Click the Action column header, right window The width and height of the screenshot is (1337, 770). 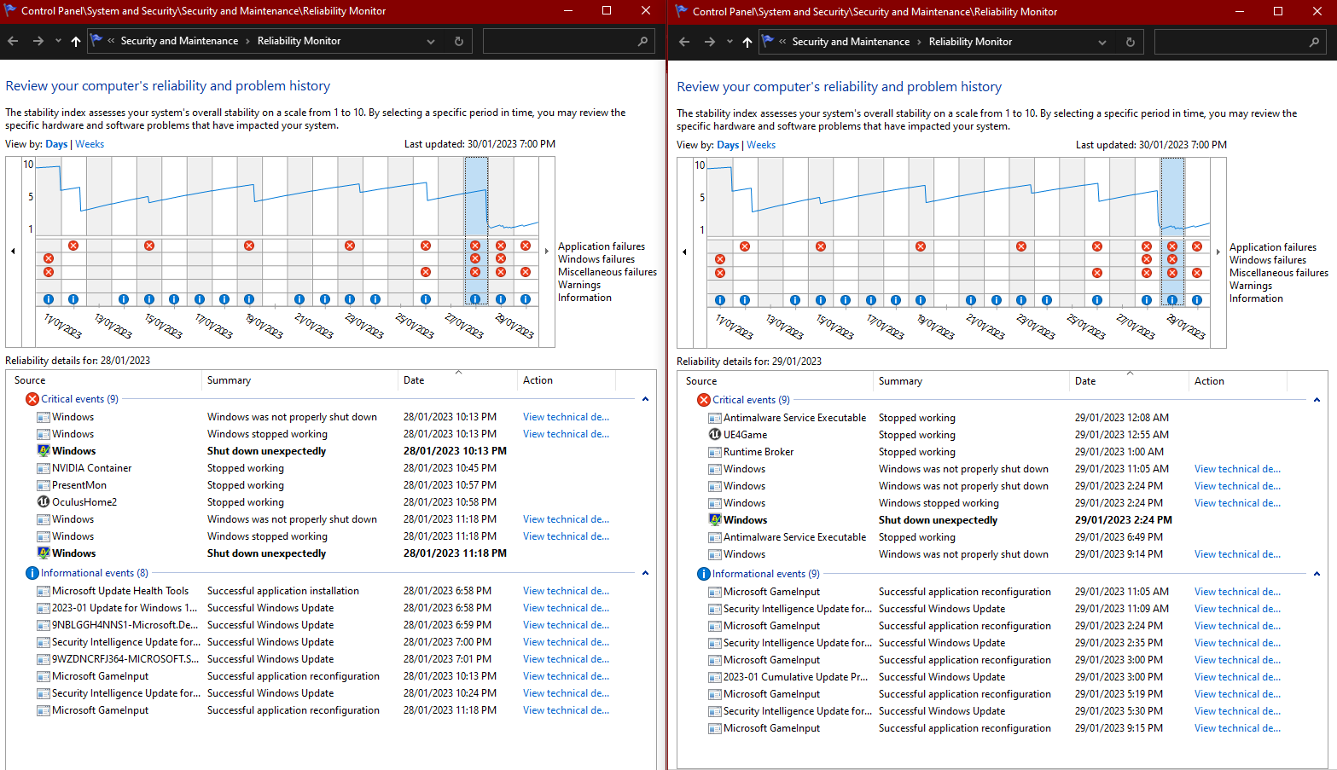[1238, 381]
